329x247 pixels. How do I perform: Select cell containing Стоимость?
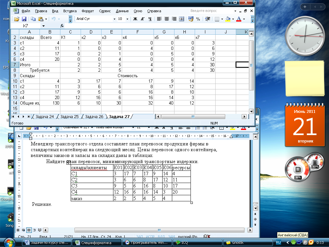127,76
